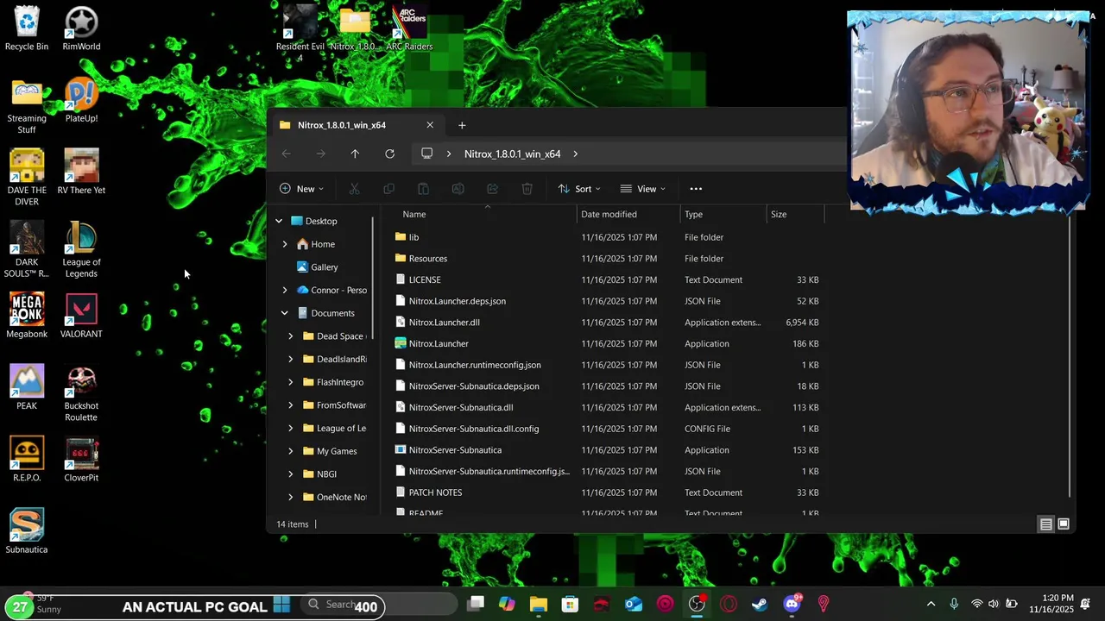Expand the Home tree node
Viewport: 1105px width, 621px height.
click(285, 244)
